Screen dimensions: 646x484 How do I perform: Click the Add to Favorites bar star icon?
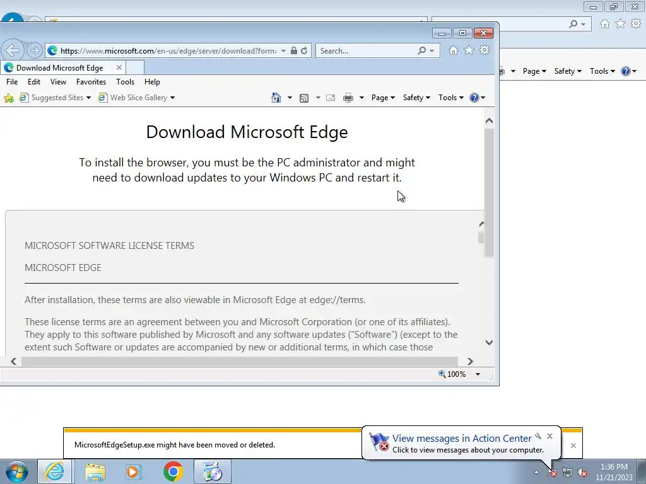(9, 98)
